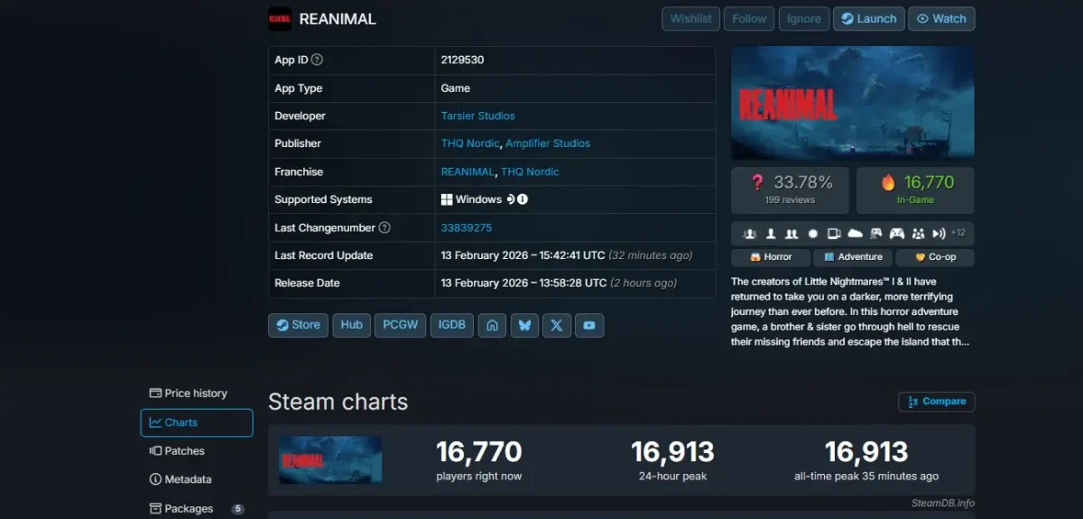Click the Follow button
The height and width of the screenshot is (519, 1083).
coord(749,19)
